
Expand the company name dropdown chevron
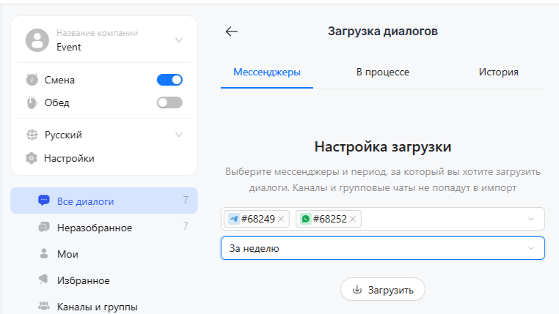[179, 40]
